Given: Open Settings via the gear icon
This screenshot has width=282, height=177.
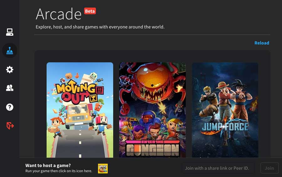Looking at the screenshot, I should (9, 70).
